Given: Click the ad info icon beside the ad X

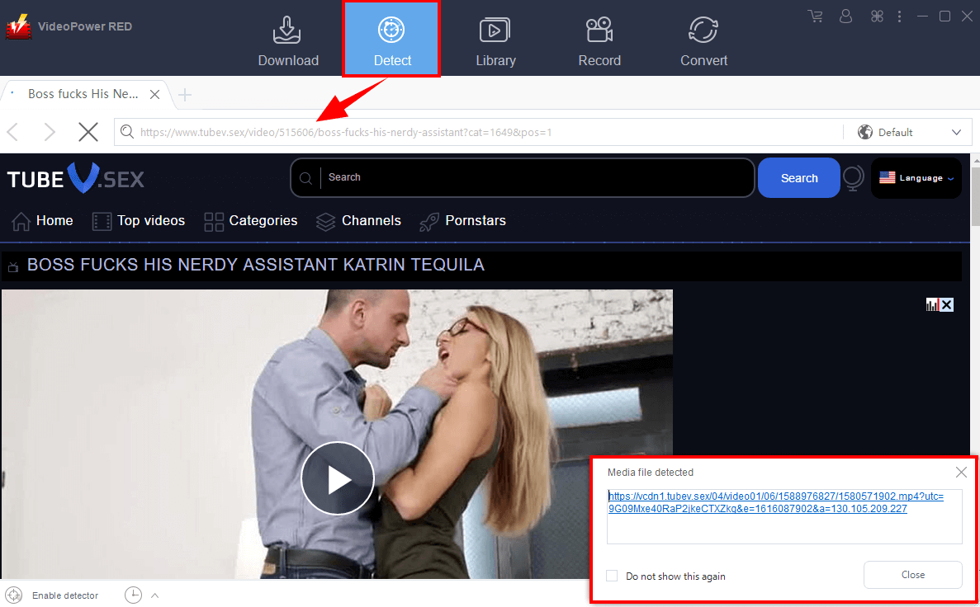Looking at the screenshot, I should click(x=932, y=305).
